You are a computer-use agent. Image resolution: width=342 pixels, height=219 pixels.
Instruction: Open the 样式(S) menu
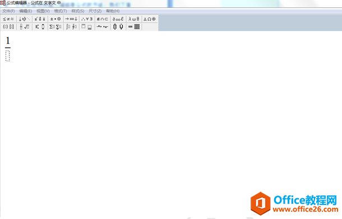(78, 11)
